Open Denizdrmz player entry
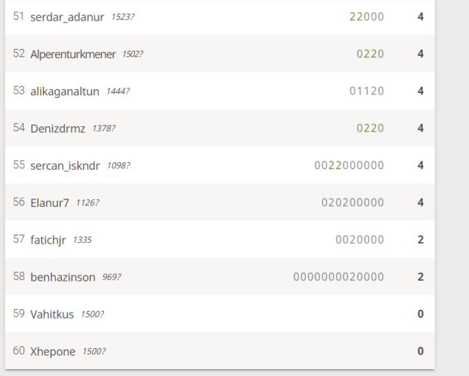 [x=58, y=128]
